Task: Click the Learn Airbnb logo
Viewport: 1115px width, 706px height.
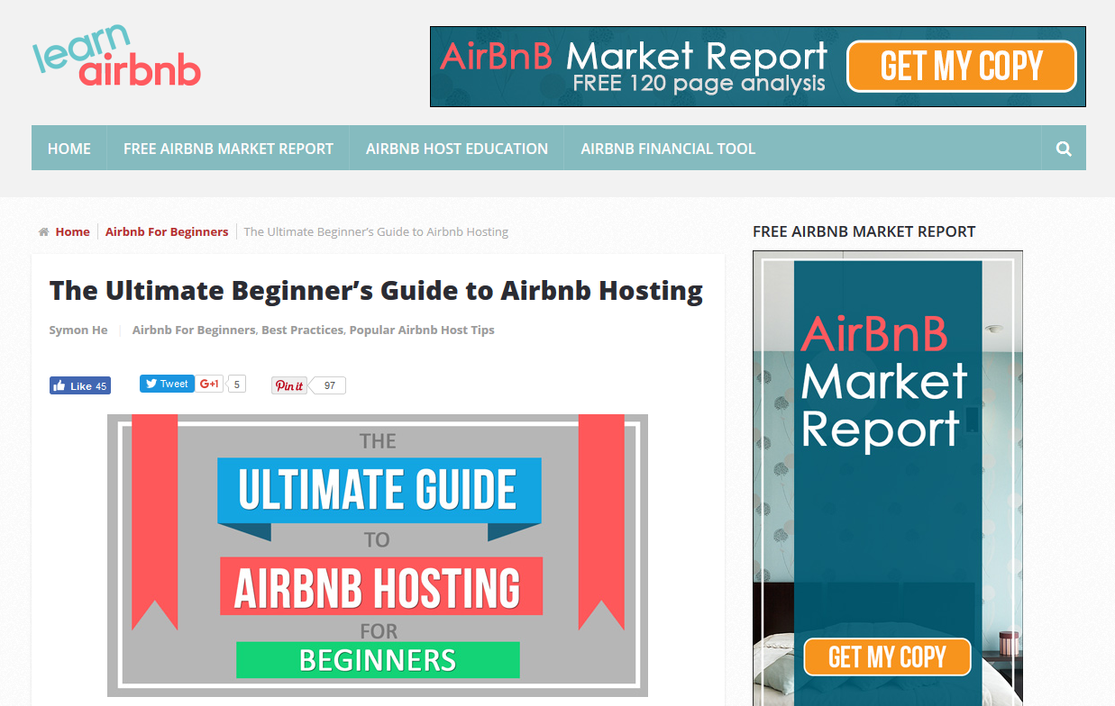Action: (x=116, y=56)
